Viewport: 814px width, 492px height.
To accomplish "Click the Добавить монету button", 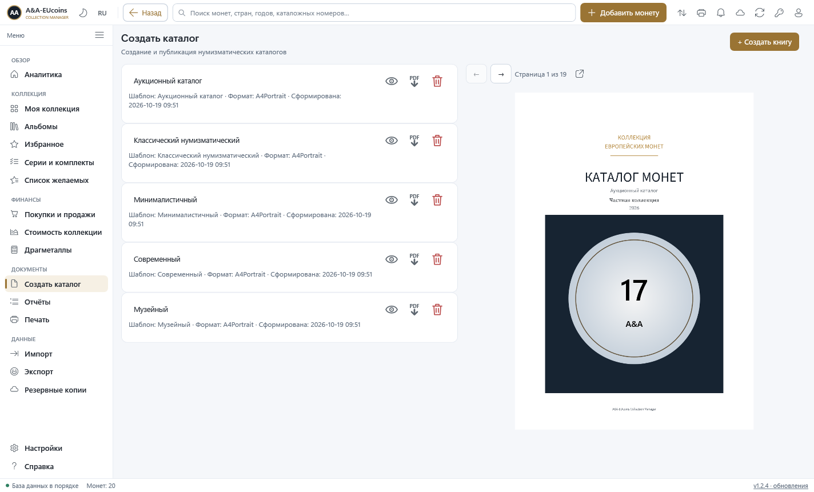I will 623,13.
